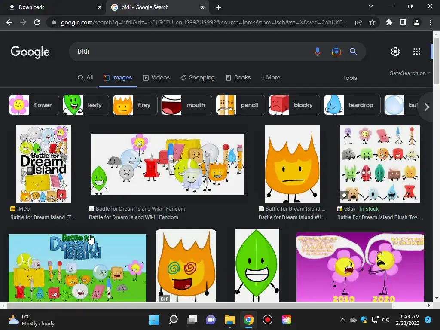Bookmark this page with star icon

[x=372, y=22]
